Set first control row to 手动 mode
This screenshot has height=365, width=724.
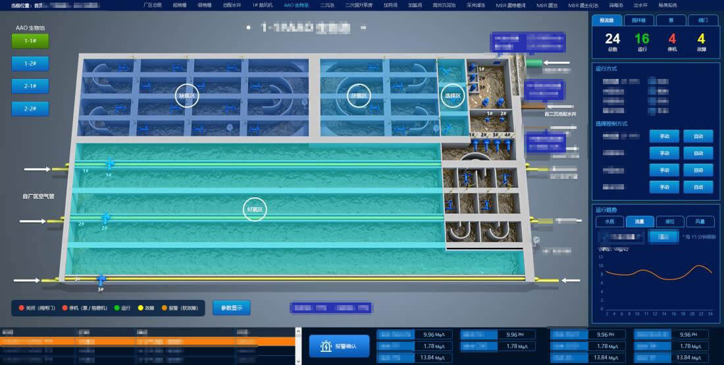tap(664, 136)
